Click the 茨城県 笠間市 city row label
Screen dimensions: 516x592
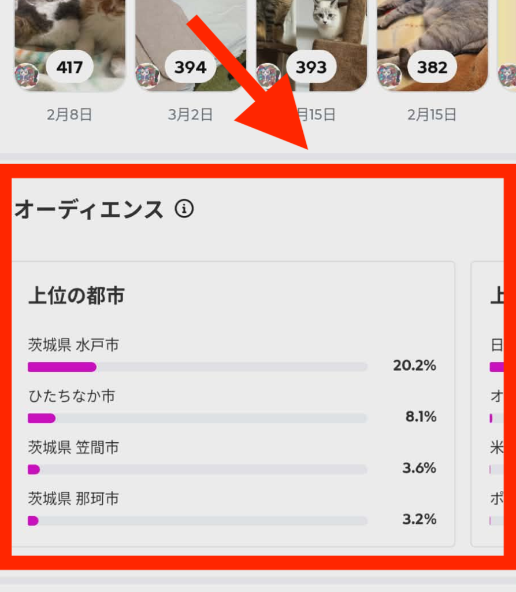(73, 447)
